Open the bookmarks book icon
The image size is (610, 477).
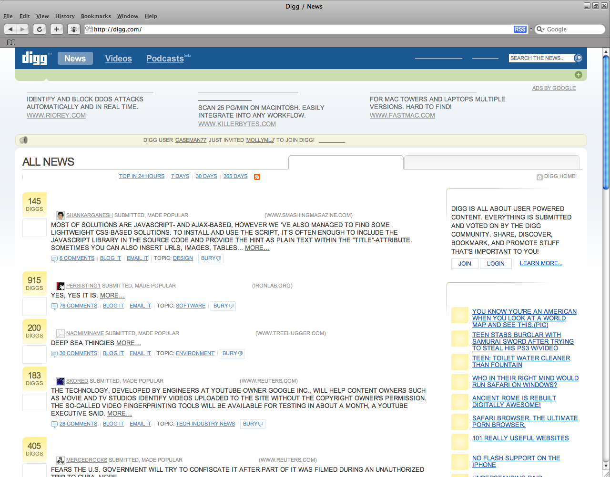coord(11,42)
